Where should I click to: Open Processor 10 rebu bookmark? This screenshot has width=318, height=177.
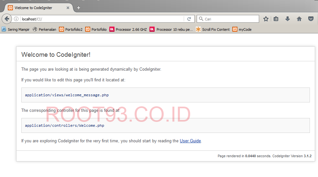tap(171, 29)
